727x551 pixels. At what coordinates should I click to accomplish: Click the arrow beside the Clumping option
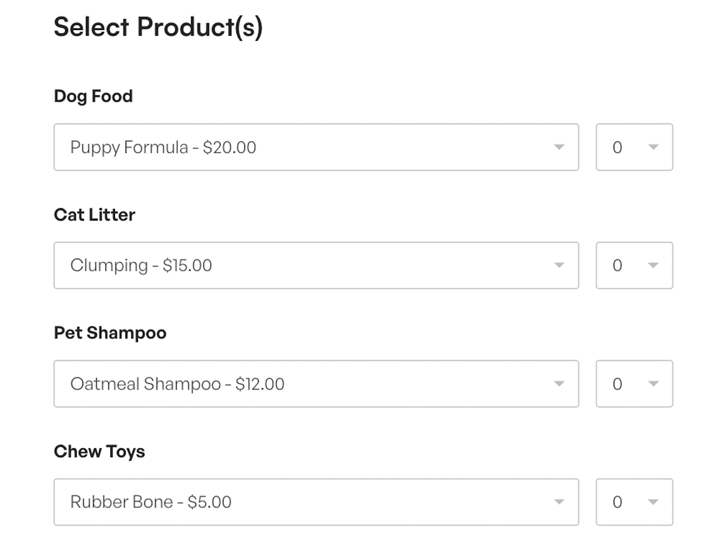[x=560, y=265]
